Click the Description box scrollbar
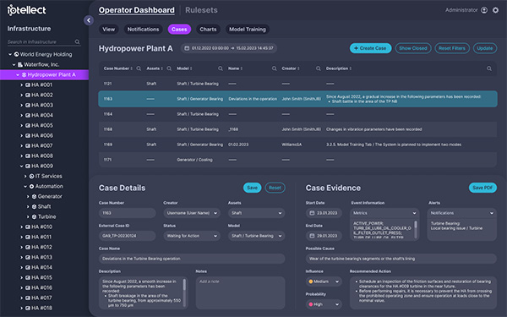507x317 pixels. point(184,285)
